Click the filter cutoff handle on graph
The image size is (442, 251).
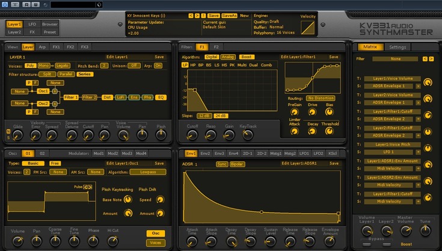[194, 90]
